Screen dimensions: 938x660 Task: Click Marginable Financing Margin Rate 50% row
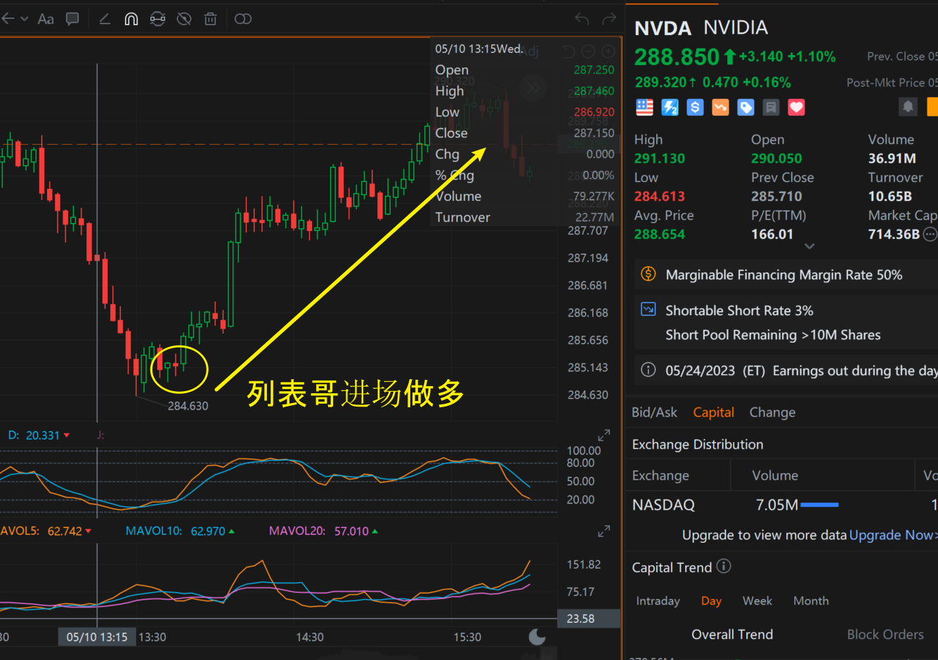[x=786, y=275]
